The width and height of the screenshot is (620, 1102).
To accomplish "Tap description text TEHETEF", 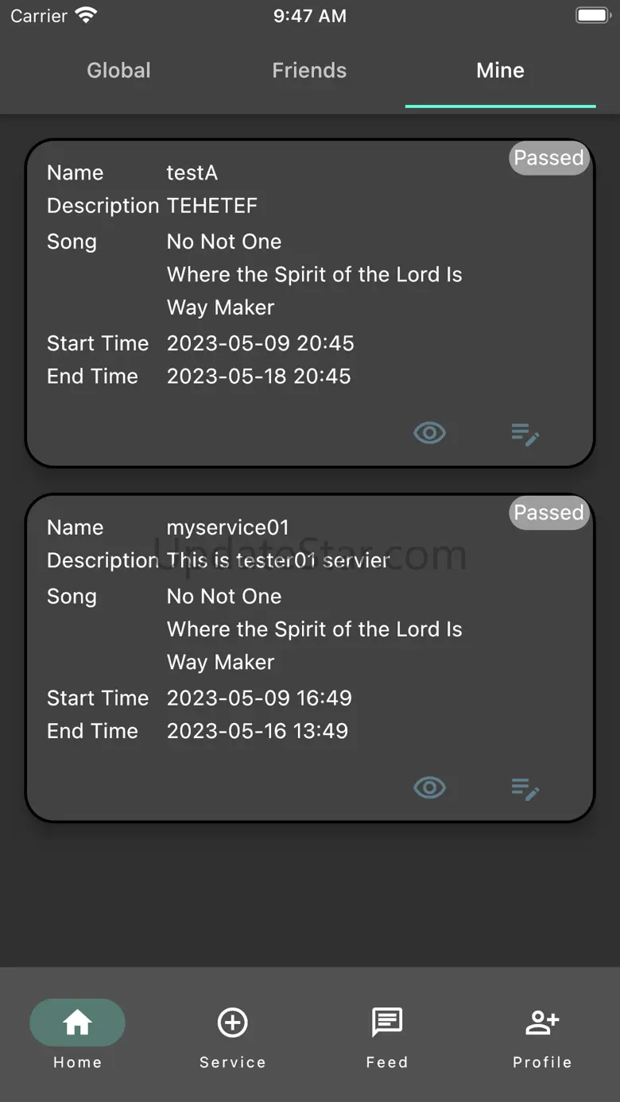I will (x=212, y=206).
